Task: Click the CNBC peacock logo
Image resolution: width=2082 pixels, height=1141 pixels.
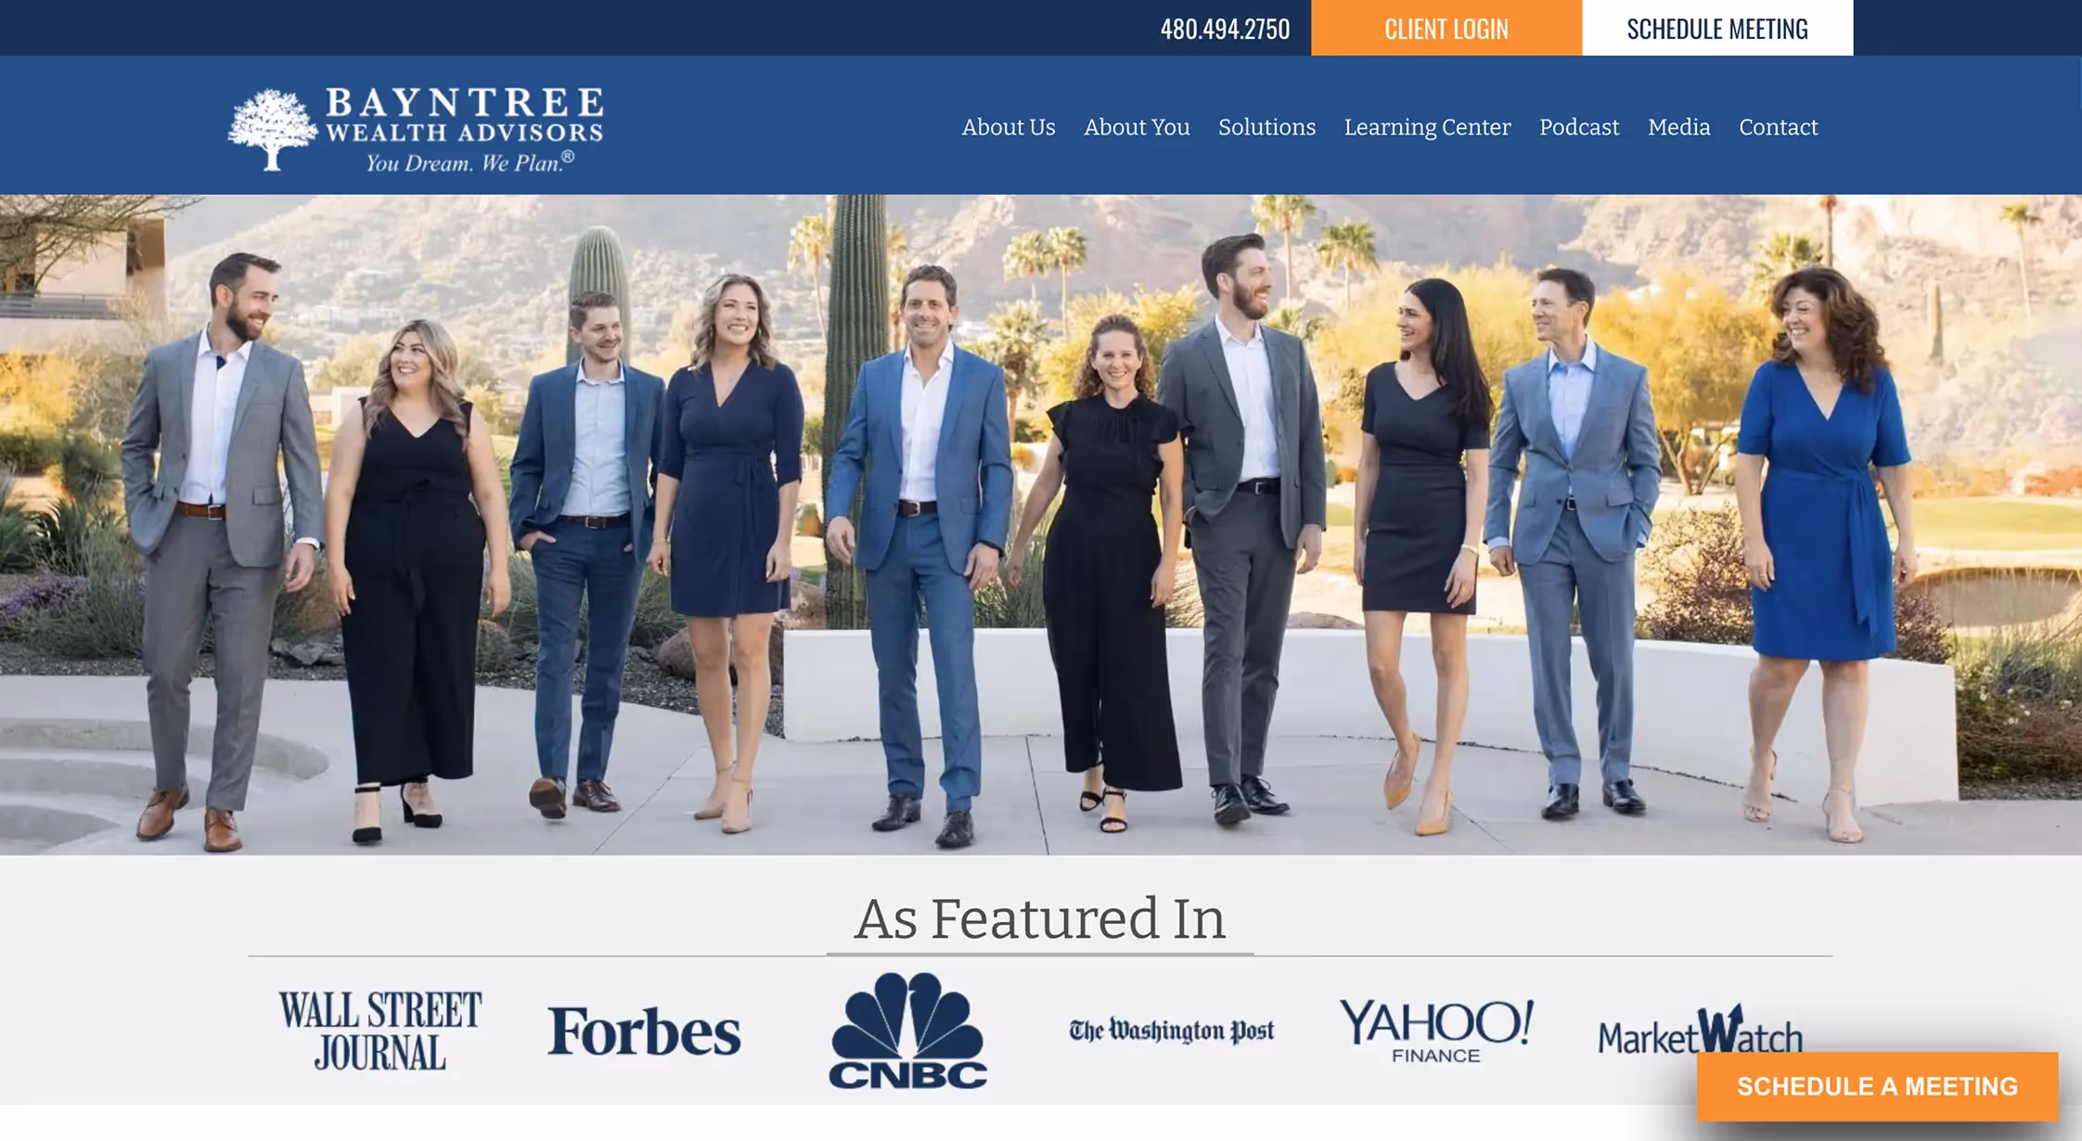Action: point(907,1030)
